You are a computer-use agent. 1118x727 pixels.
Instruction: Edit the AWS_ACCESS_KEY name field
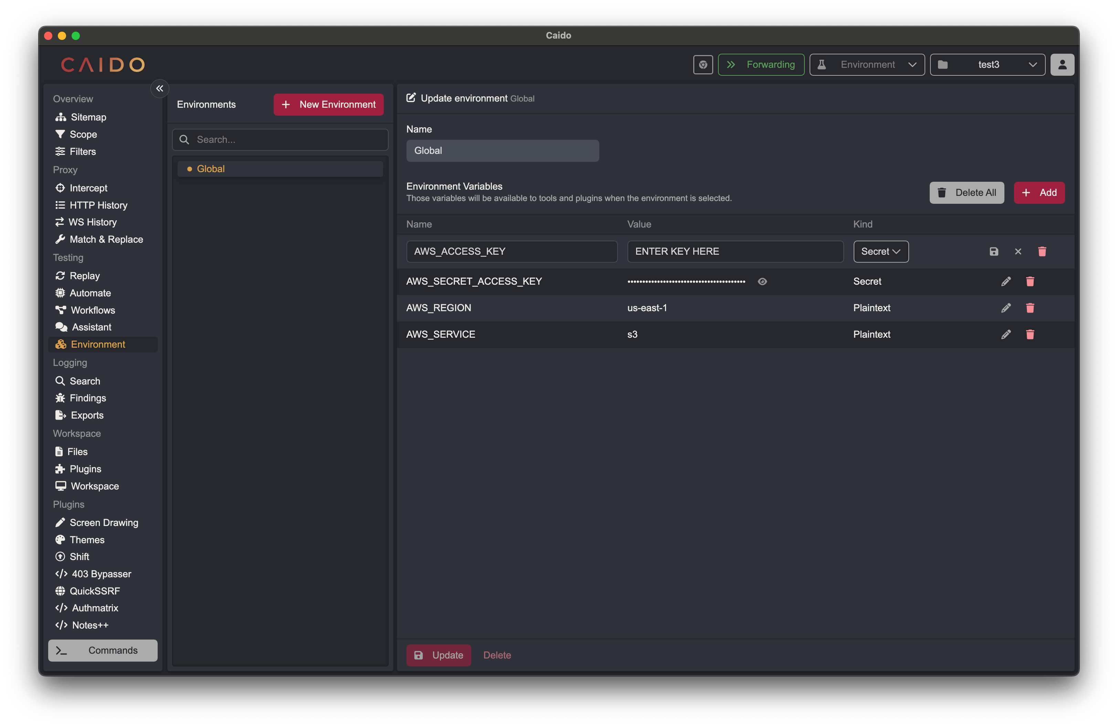click(511, 251)
